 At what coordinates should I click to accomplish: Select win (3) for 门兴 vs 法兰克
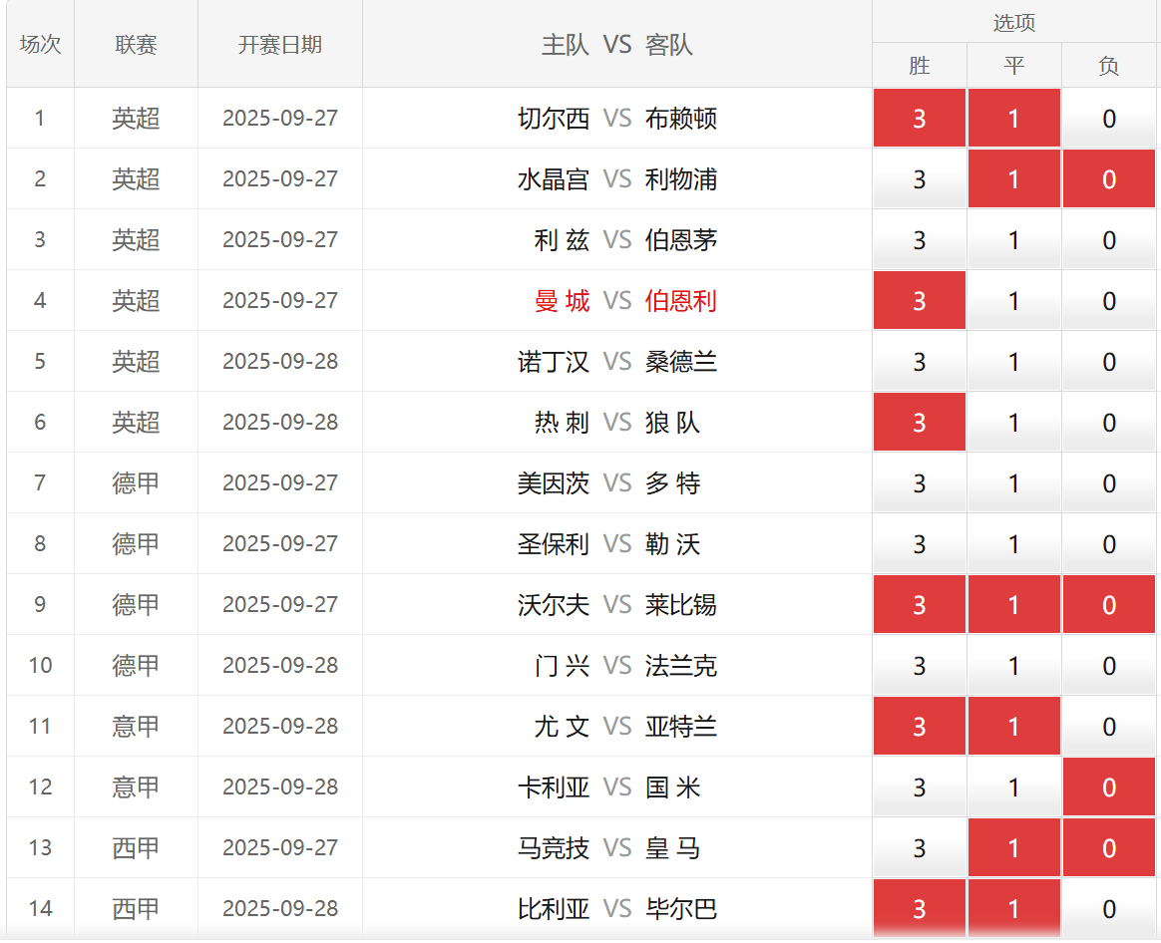click(x=919, y=666)
